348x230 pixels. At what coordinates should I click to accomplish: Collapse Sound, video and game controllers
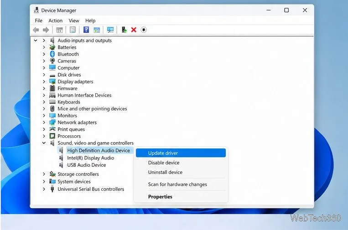pyautogui.click(x=44, y=143)
